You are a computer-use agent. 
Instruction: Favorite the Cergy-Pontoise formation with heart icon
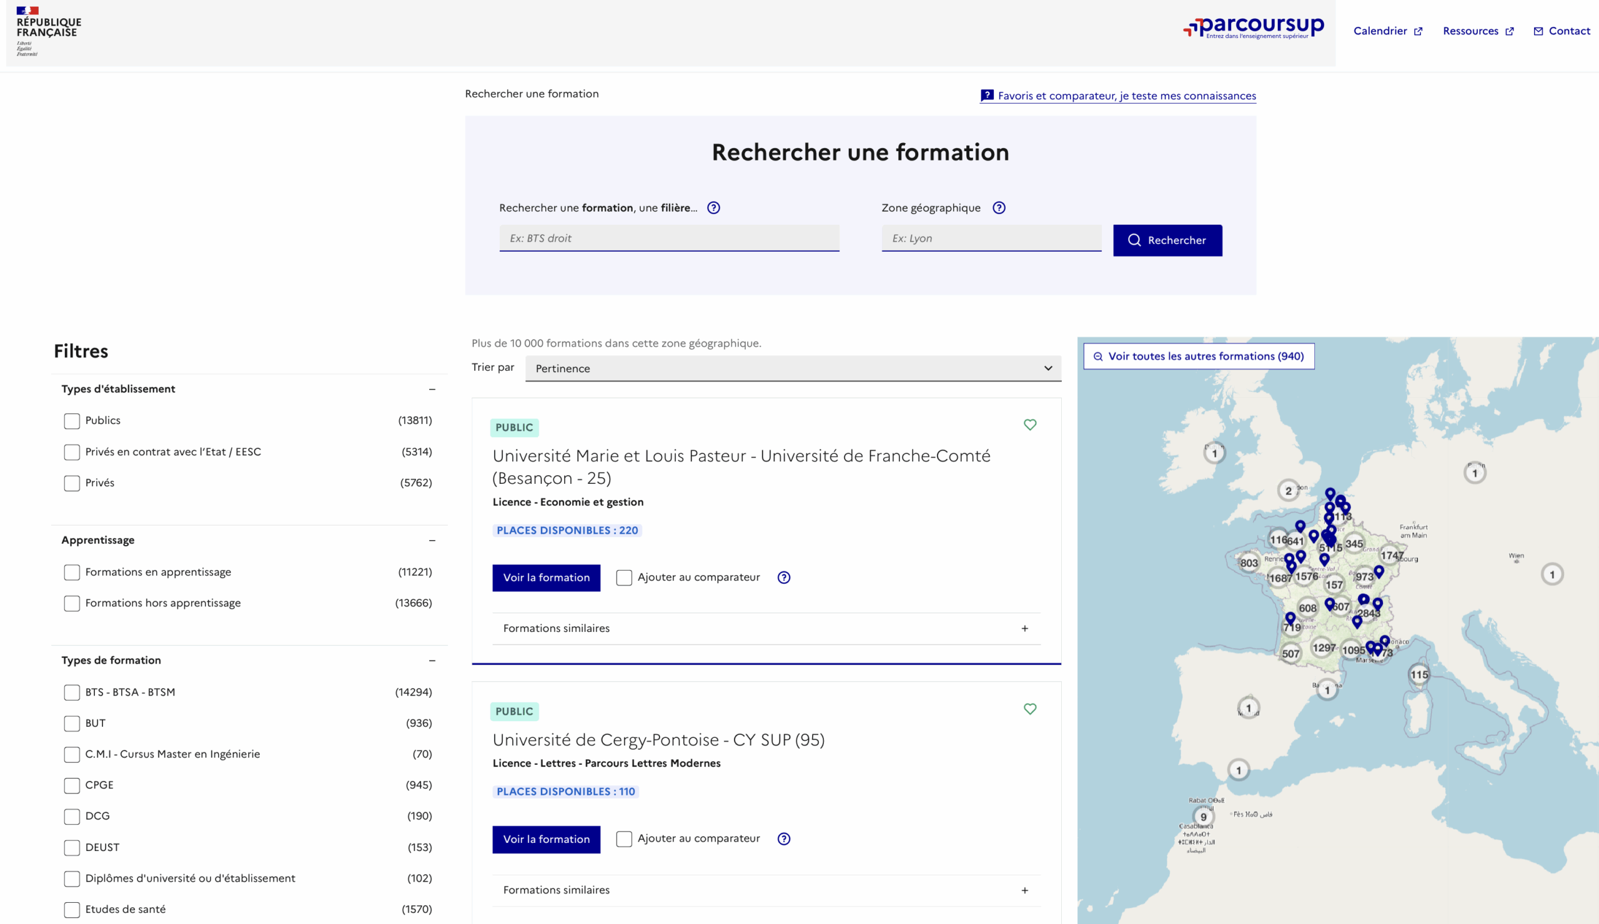tap(1030, 709)
